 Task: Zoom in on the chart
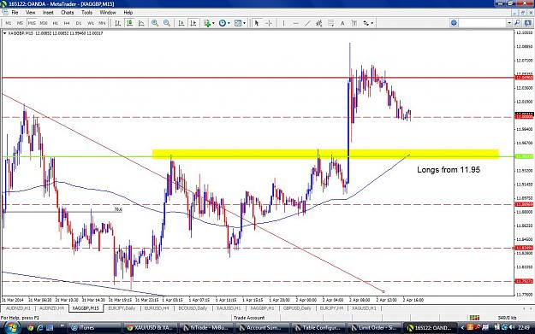coord(155,23)
